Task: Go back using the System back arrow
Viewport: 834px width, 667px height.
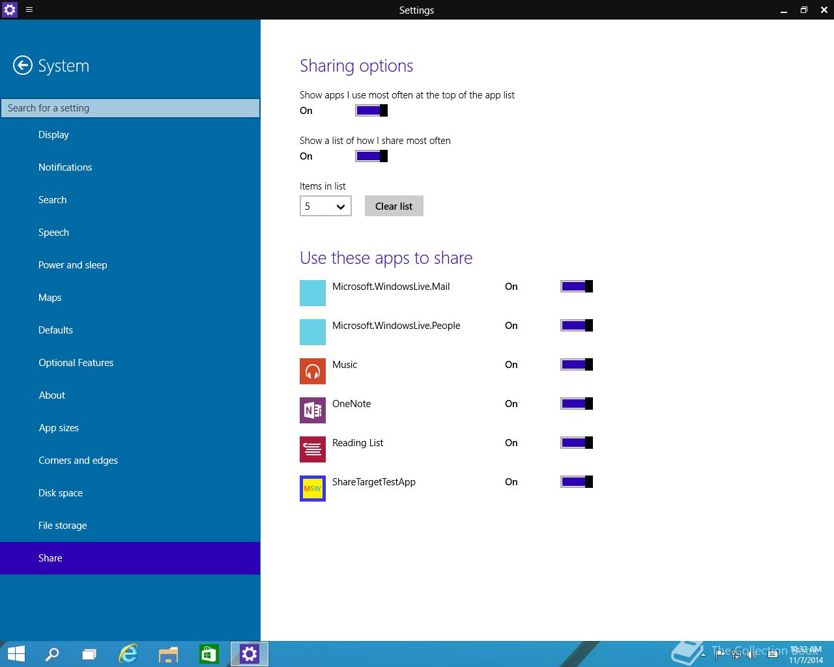Action: pos(23,65)
